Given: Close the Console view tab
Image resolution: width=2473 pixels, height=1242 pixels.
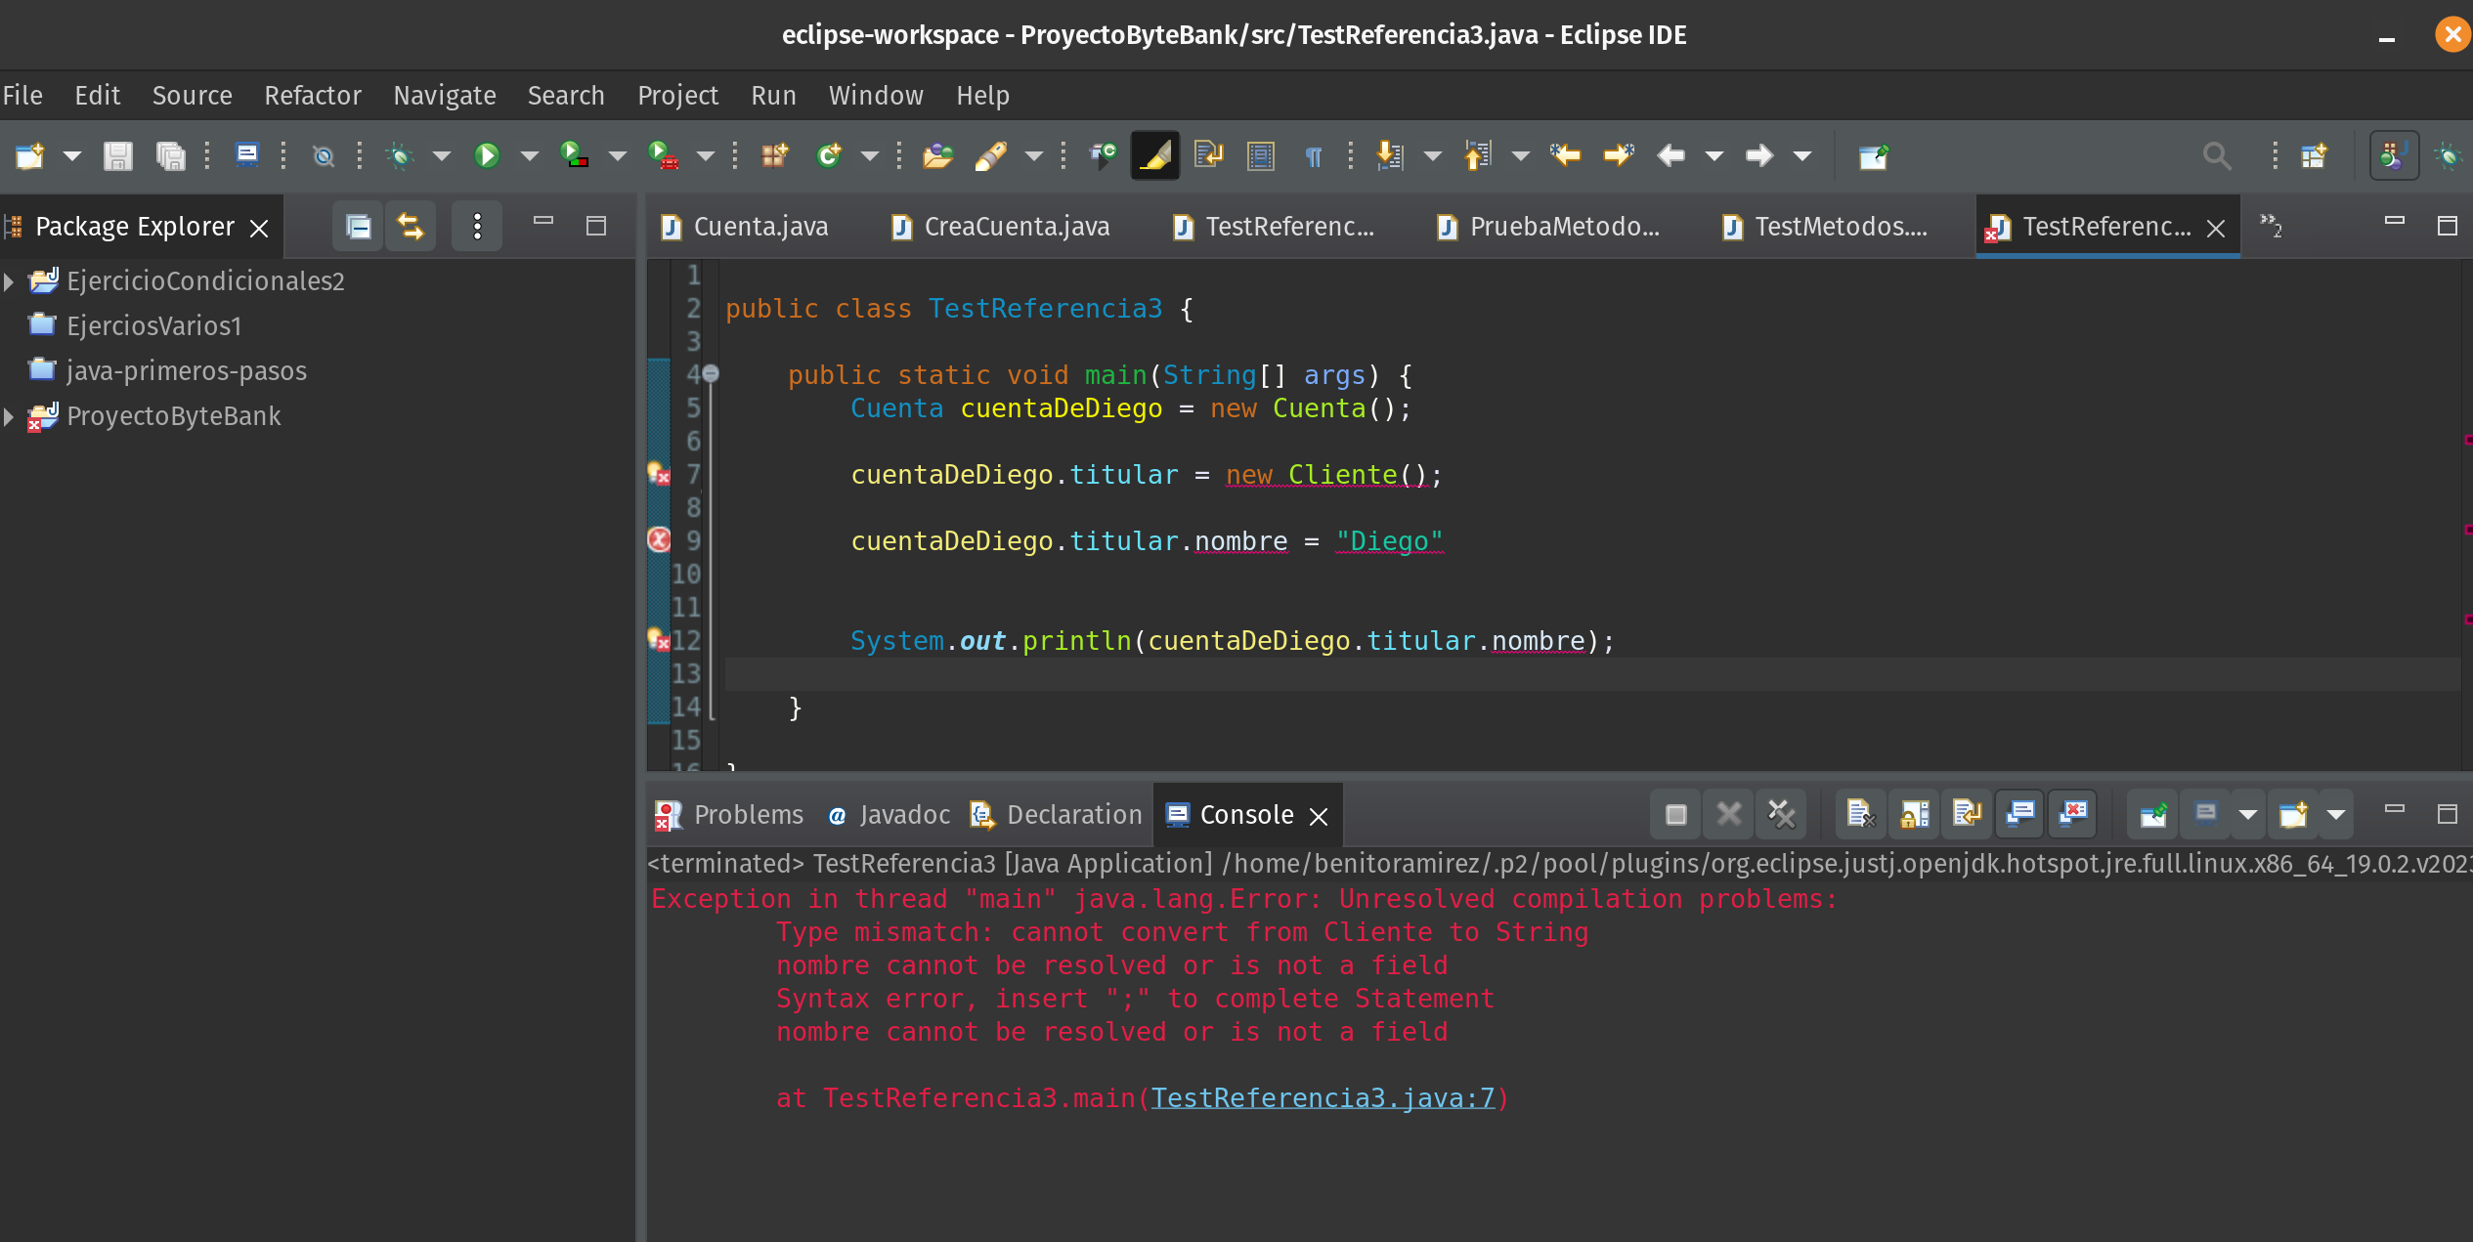Looking at the screenshot, I should pos(1319,816).
